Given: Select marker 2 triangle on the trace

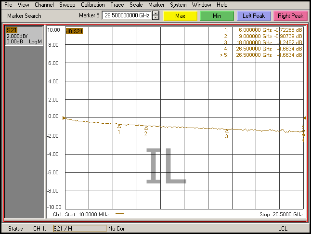Looking at the screenshot, I should point(146,128).
